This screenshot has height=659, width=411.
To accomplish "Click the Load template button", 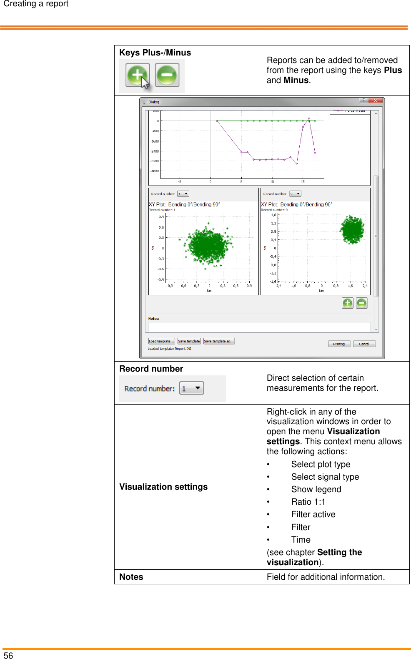I will (162, 341).
